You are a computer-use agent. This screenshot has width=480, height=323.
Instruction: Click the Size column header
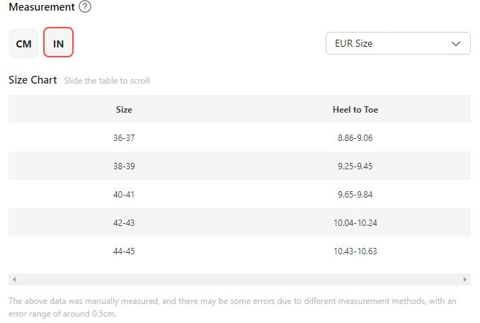coord(124,110)
